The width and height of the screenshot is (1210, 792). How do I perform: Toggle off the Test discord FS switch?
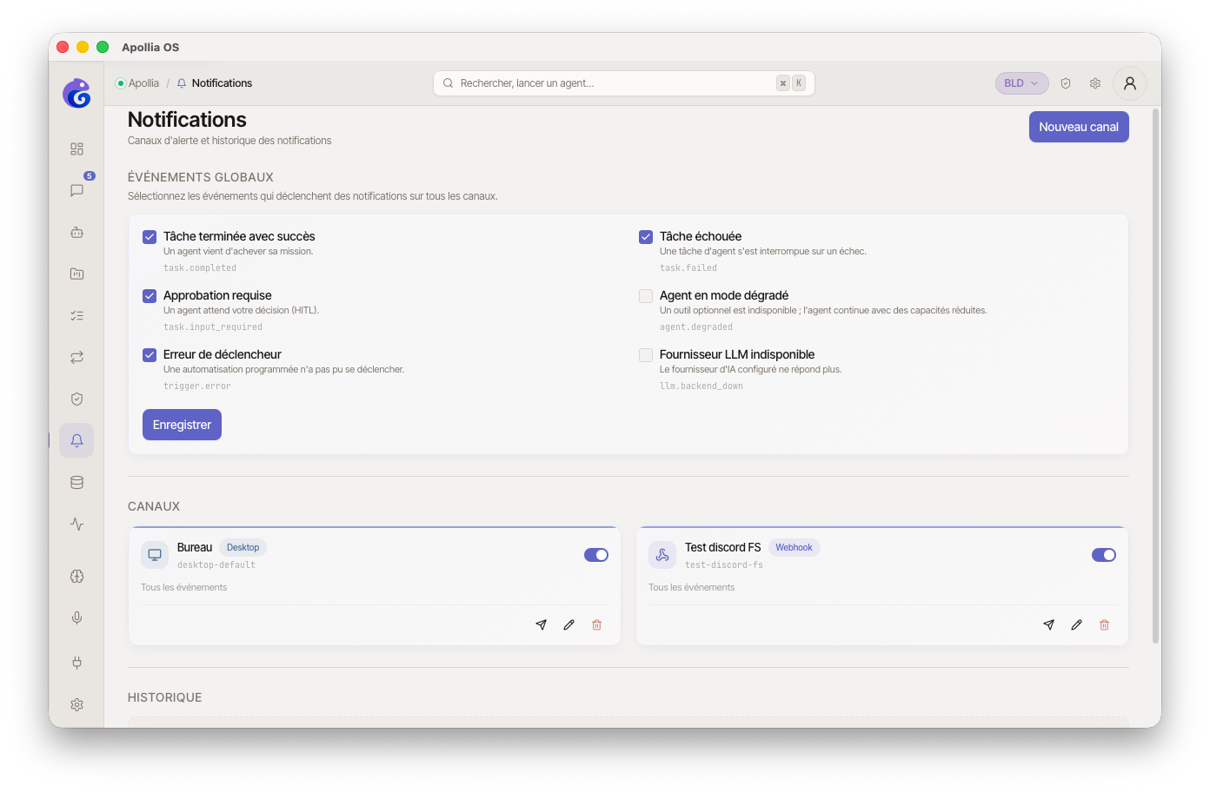[1104, 555]
